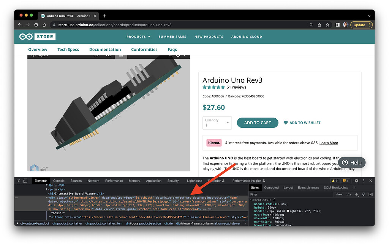Viewport: 389px width, 245px height.
Task: Open the Tech Specs tab
Action: point(68,49)
